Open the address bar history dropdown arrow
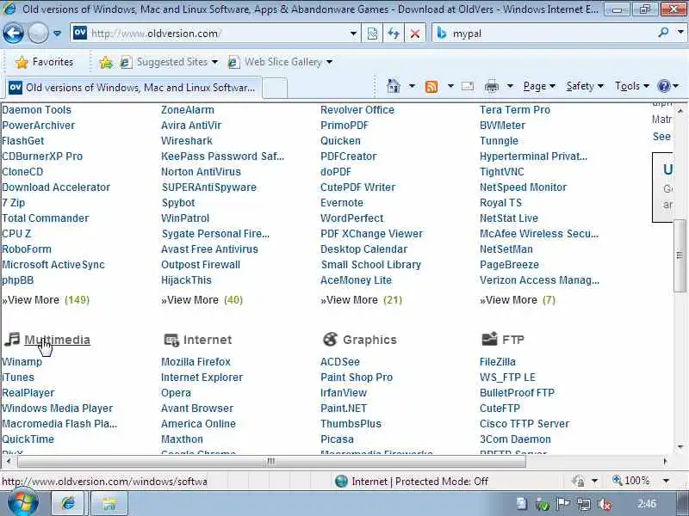 353,34
